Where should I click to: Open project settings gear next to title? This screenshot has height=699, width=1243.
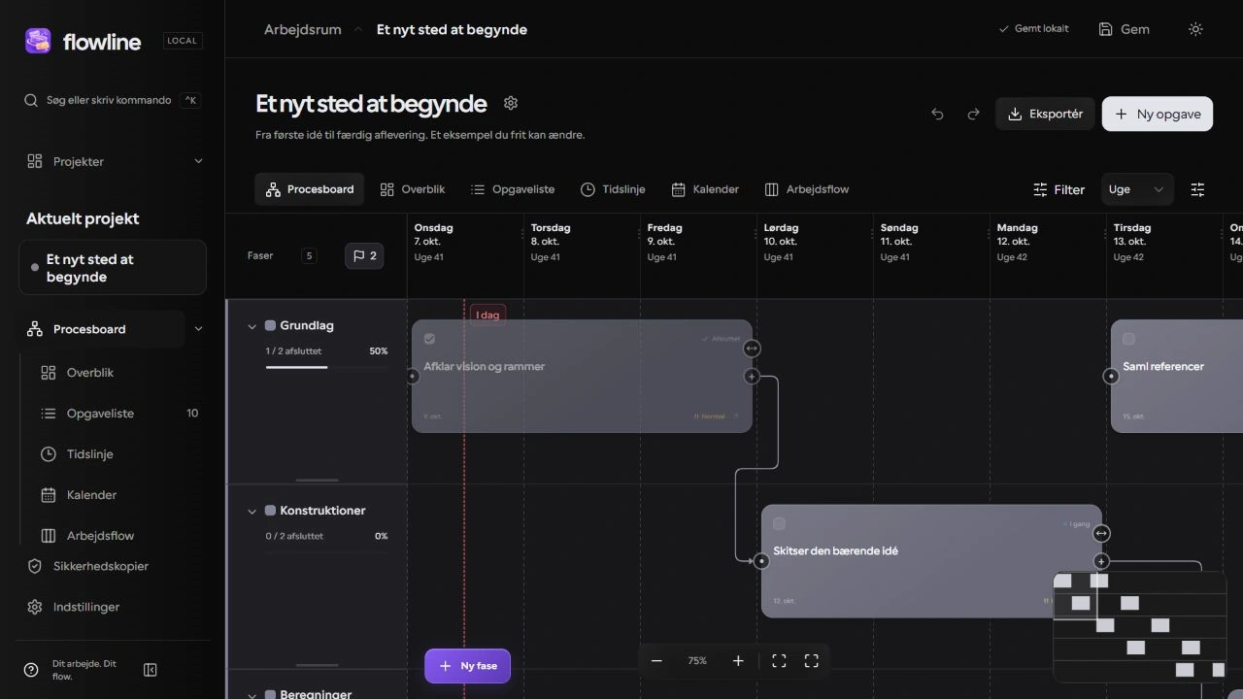click(x=511, y=103)
